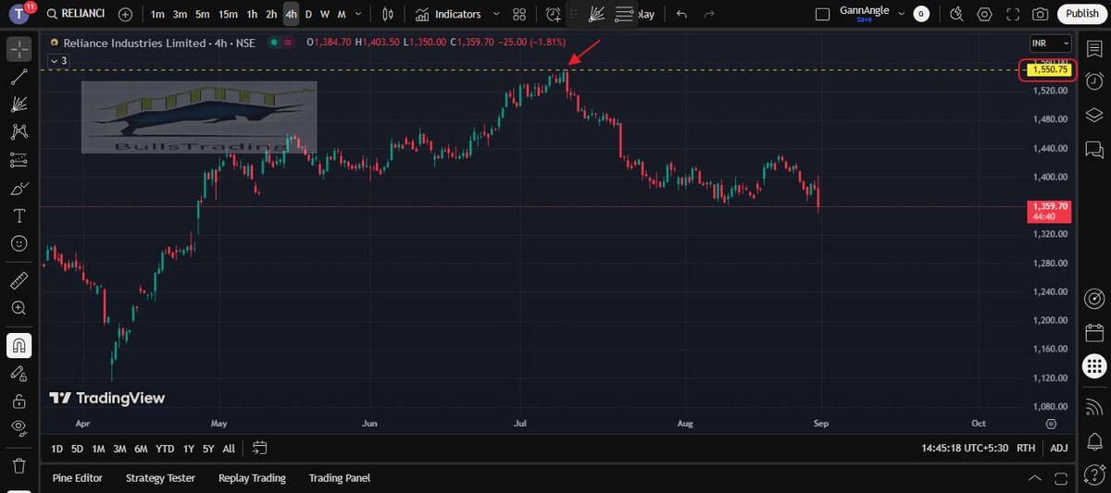The height and width of the screenshot is (493, 1111).
Task: Open the patterns drawing tool
Action: (19, 132)
